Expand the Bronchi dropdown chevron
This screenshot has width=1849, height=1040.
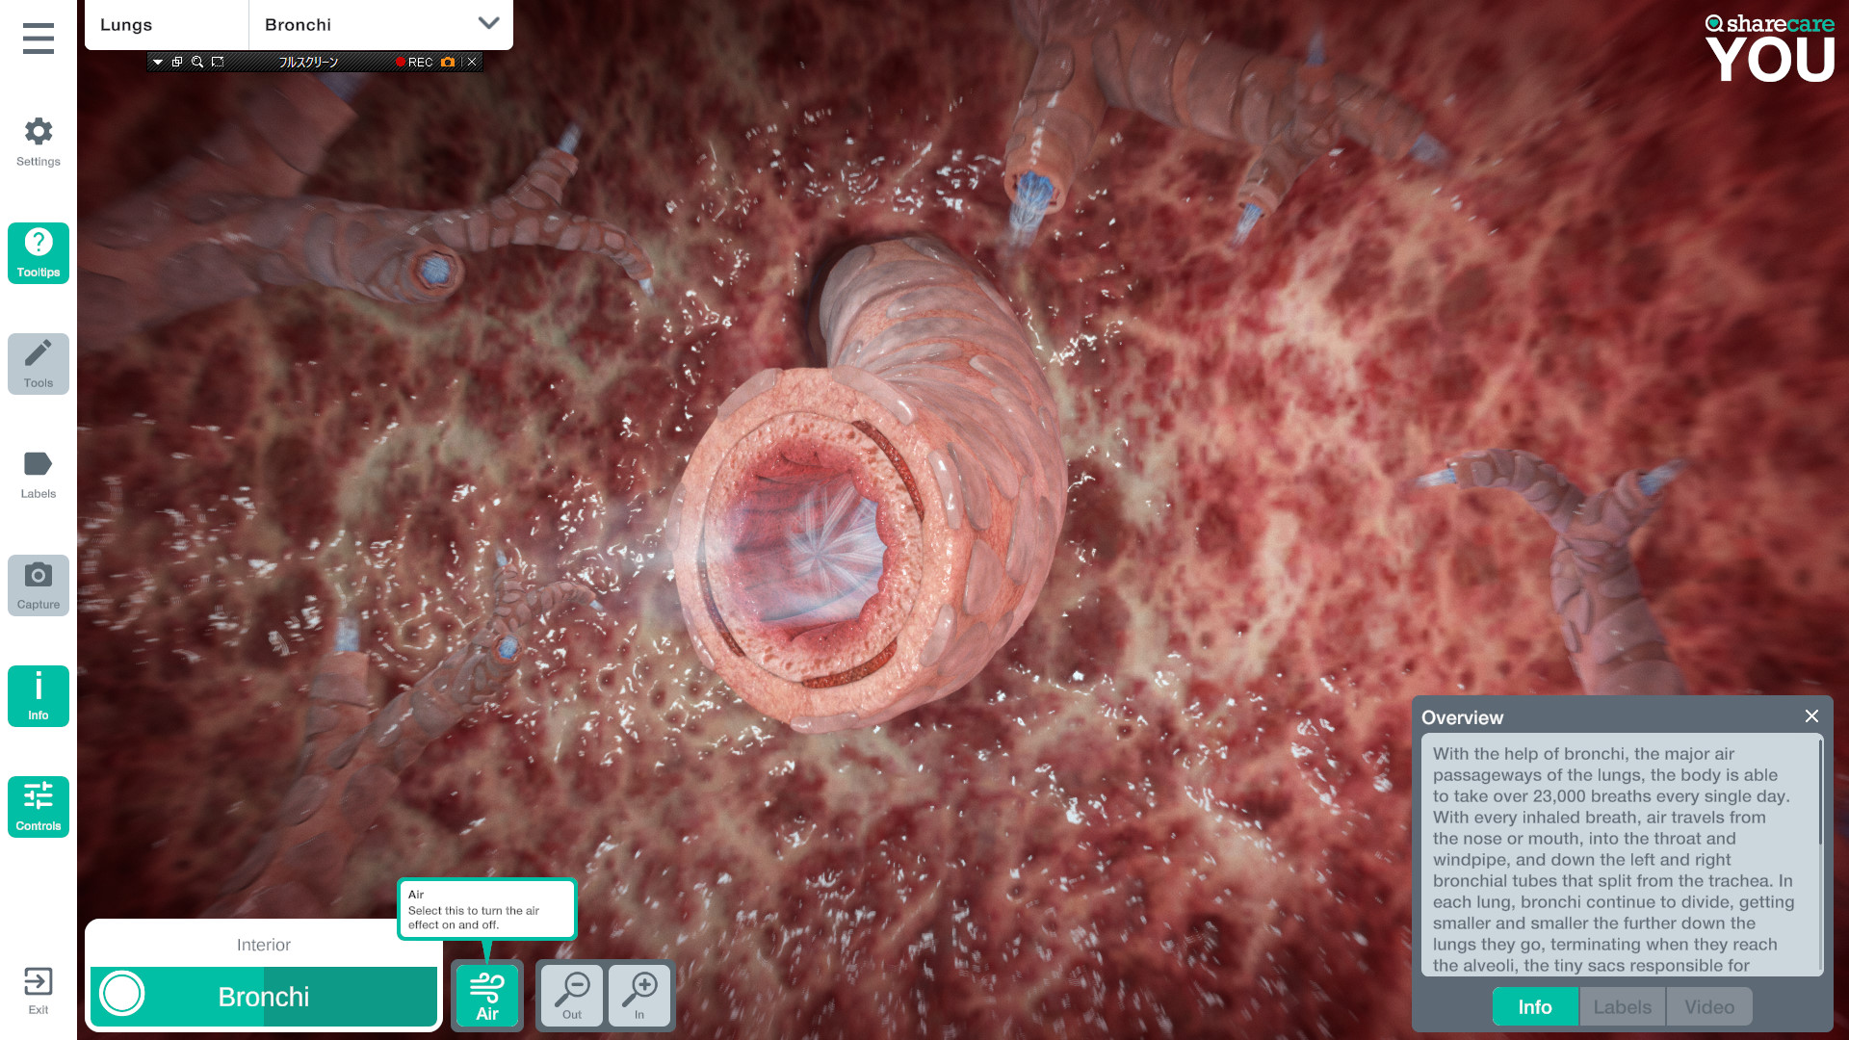[488, 24]
